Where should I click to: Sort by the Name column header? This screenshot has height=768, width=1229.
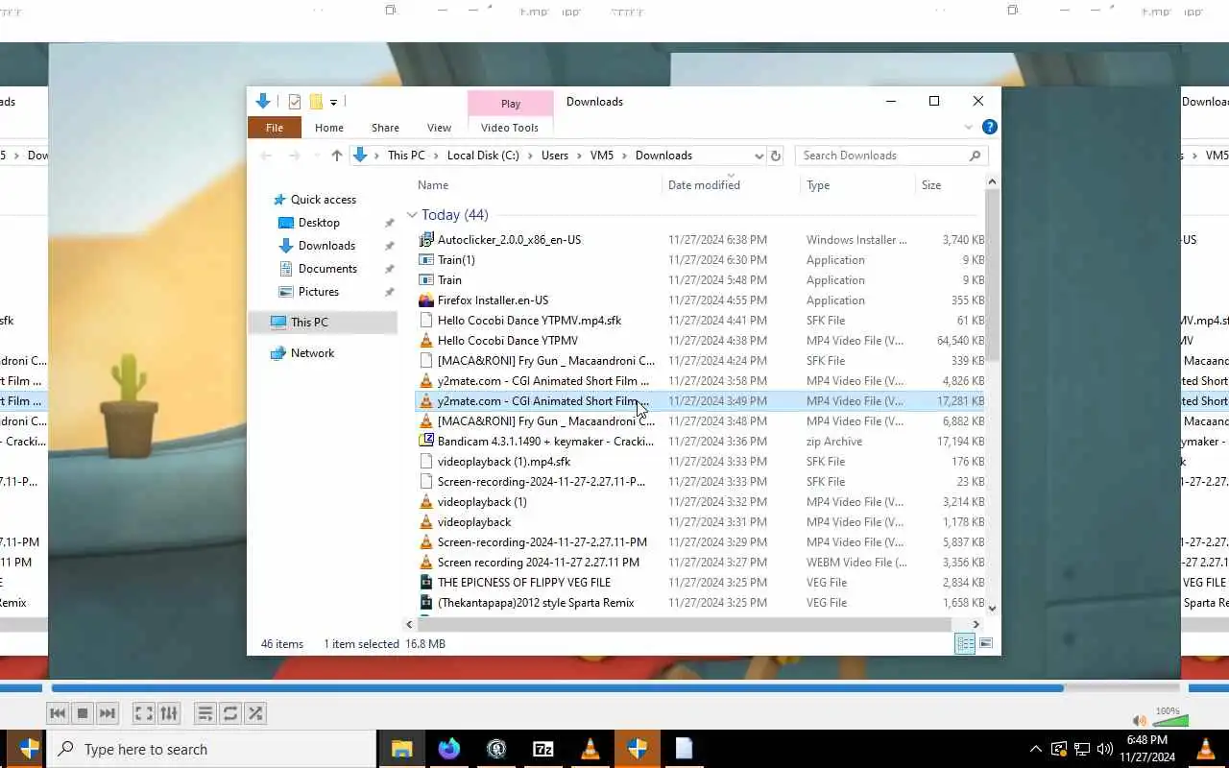[433, 185]
